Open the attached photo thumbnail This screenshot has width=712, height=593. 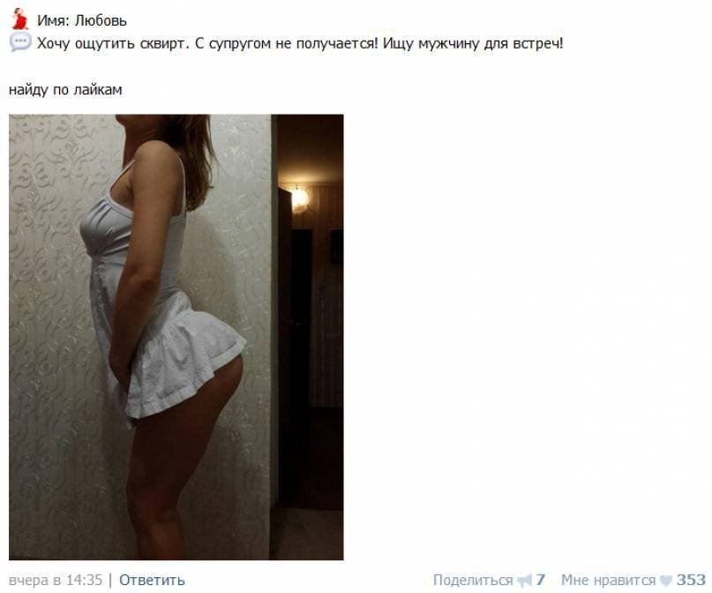[x=176, y=337]
